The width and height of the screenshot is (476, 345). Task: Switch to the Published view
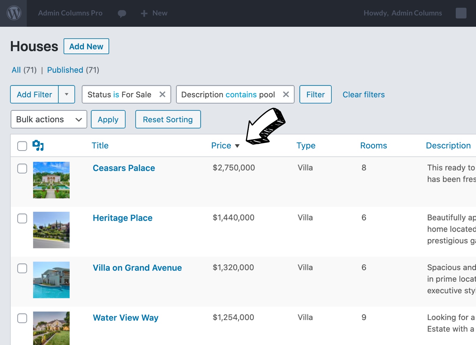click(x=65, y=70)
